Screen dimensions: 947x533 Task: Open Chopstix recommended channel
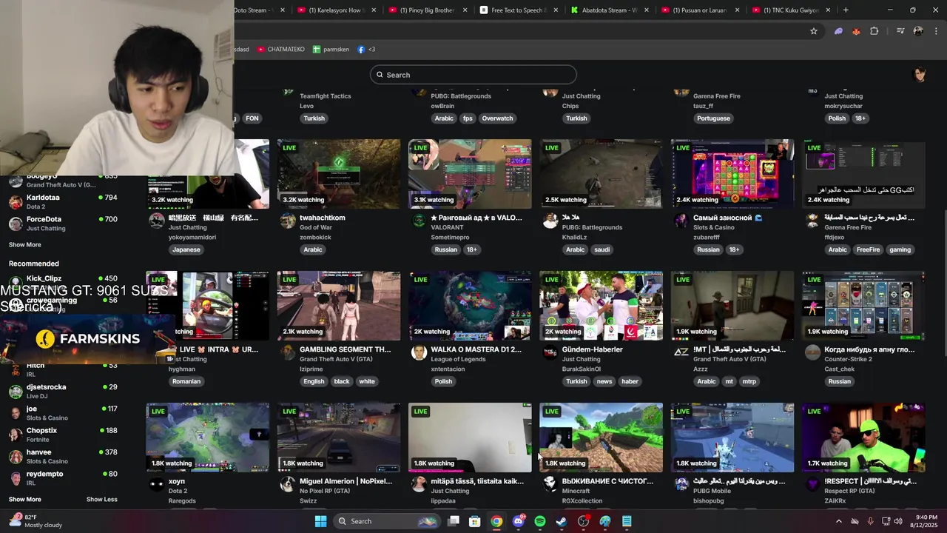[63, 435]
